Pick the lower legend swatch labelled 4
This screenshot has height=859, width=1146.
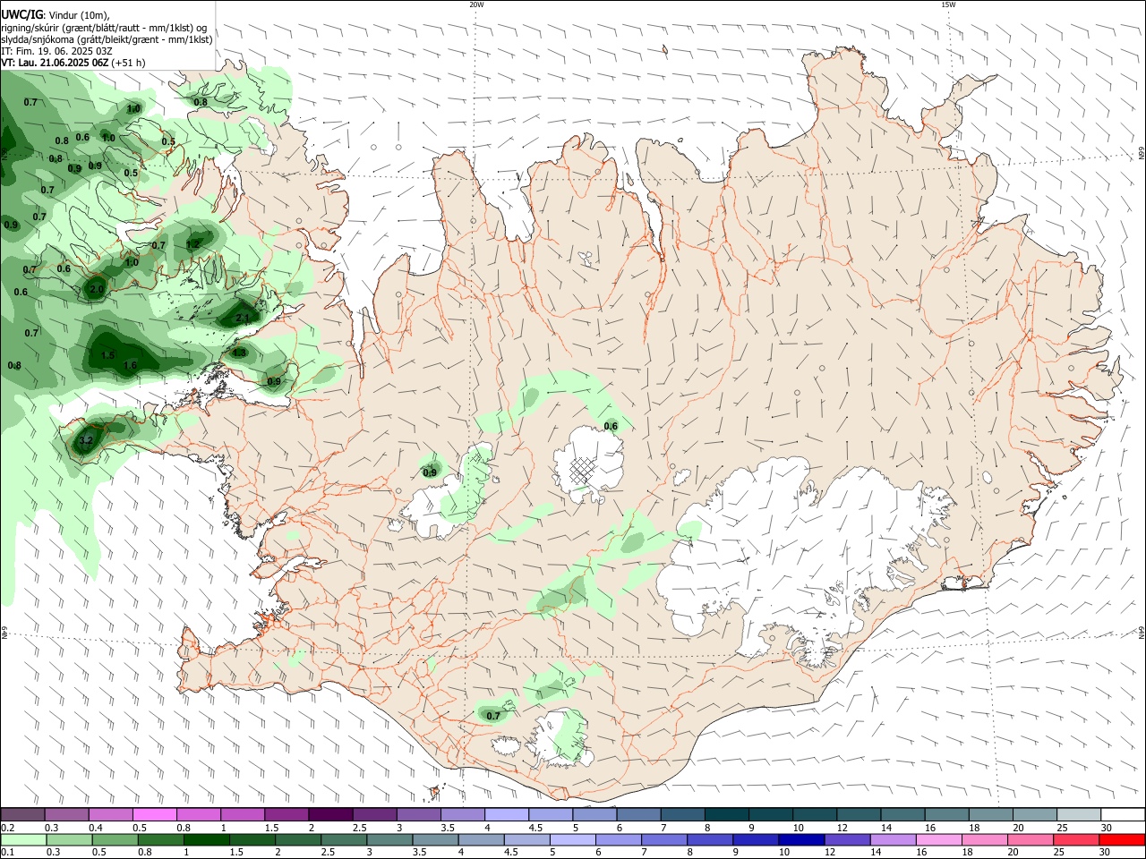[x=480, y=839]
